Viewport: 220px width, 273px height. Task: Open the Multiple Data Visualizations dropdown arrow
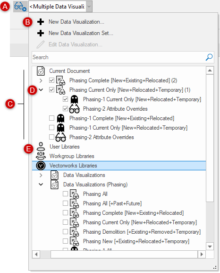click(89, 7)
